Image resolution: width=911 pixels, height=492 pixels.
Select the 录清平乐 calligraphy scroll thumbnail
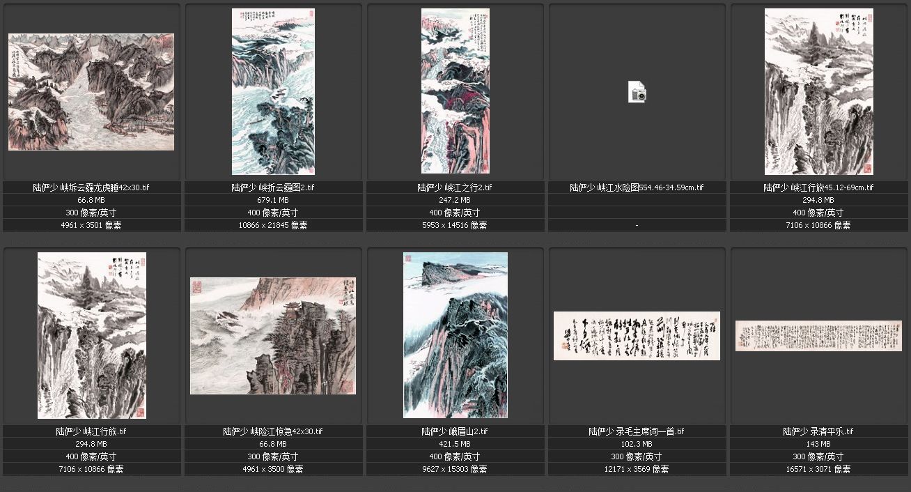coord(818,336)
